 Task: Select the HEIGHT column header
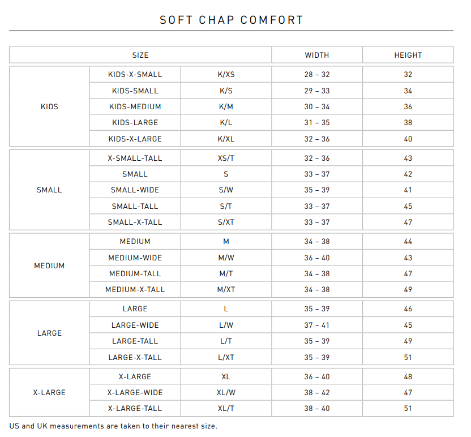point(408,55)
